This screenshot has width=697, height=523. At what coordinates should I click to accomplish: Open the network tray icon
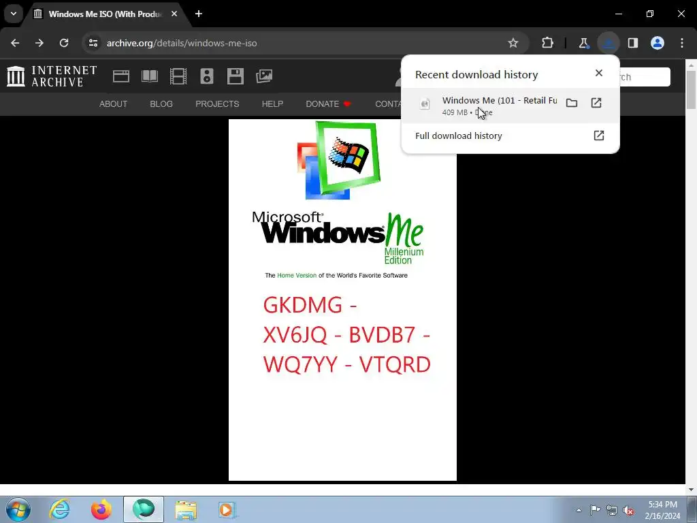(612, 510)
